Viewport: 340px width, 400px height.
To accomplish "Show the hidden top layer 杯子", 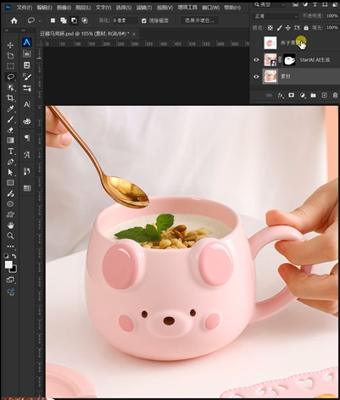I will coord(256,43).
